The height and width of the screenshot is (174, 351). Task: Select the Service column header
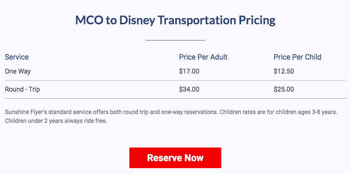pyautogui.click(x=17, y=57)
